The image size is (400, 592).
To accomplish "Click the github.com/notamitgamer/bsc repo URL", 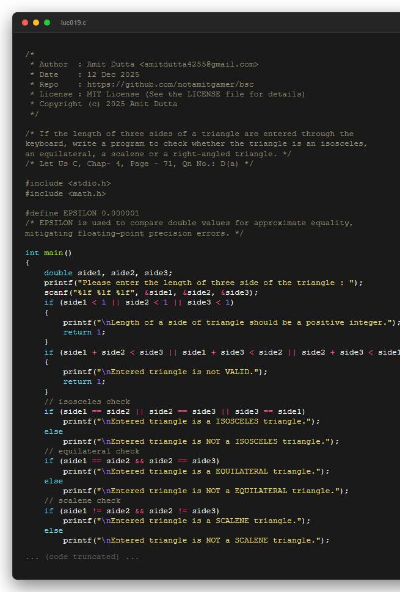I will (170, 84).
